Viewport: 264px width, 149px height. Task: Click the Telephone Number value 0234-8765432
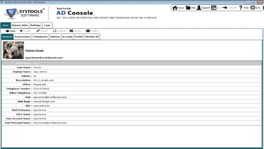coord(41,89)
